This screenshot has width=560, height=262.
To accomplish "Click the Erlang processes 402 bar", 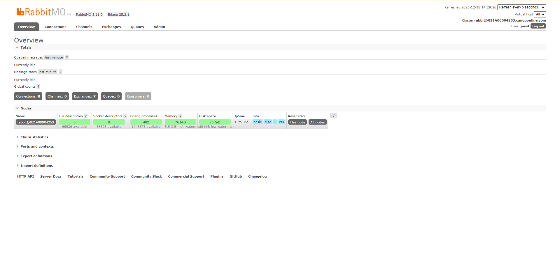I will 146,122.
